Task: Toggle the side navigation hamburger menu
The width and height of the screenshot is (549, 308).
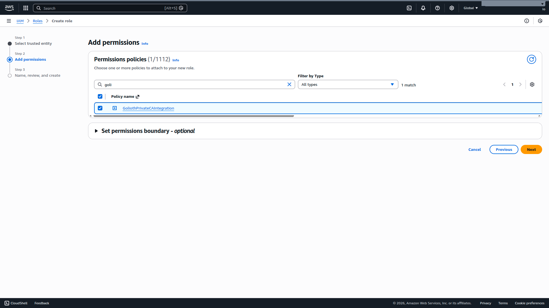Action: click(9, 21)
